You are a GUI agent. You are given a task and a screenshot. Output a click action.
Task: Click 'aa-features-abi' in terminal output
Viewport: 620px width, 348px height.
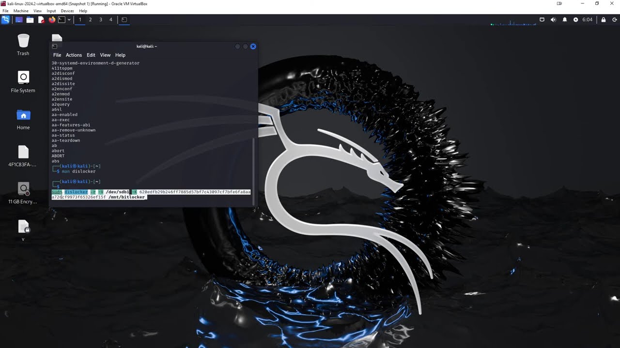pyautogui.click(x=71, y=125)
